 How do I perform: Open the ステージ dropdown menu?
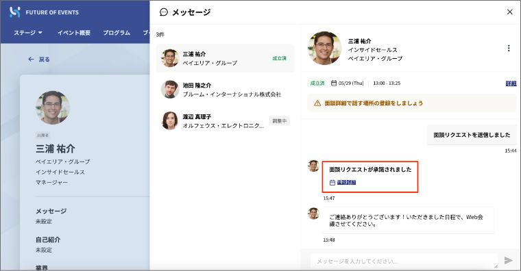pos(28,33)
